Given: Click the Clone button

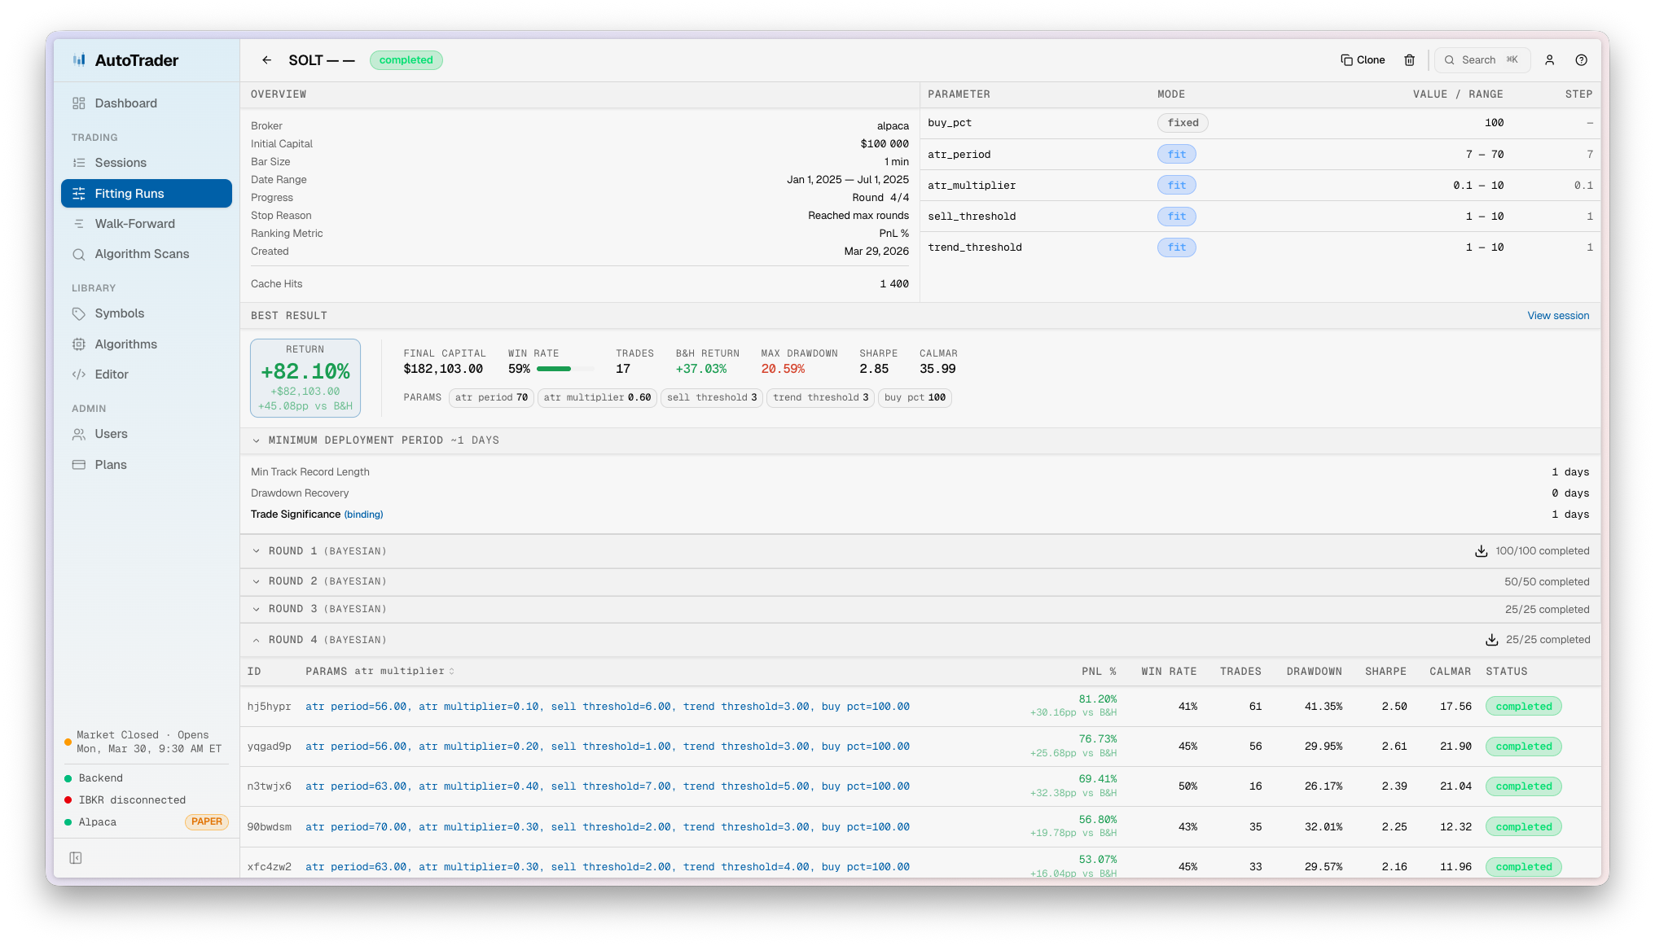Looking at the screenshot, I should (1363, 60).
